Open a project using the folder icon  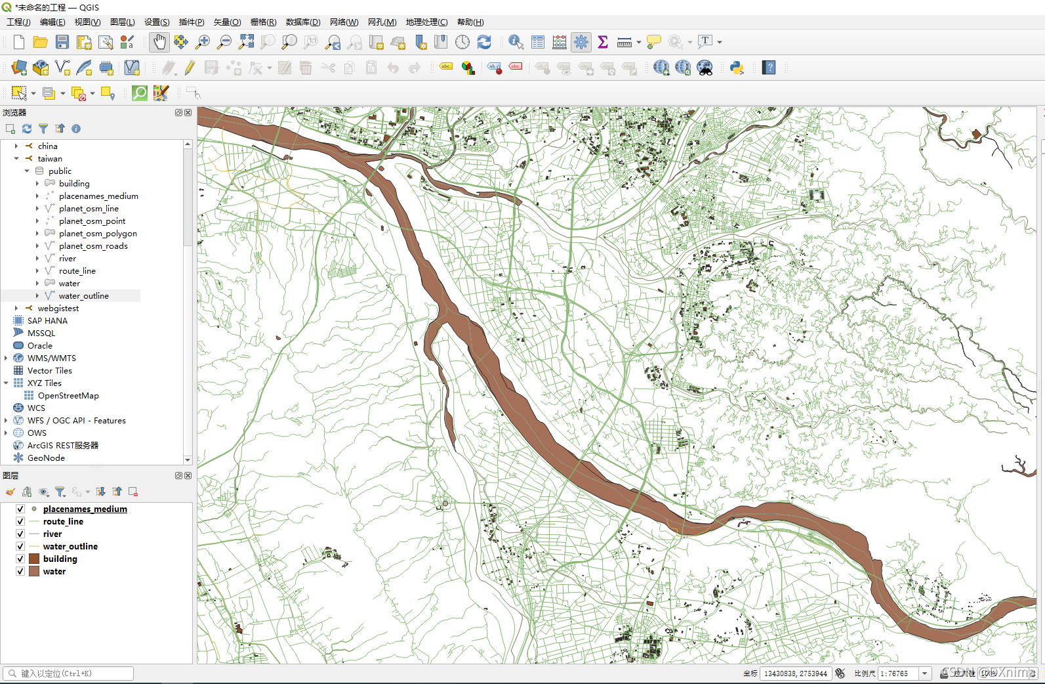pyautogui.click(x=41, y=42)
